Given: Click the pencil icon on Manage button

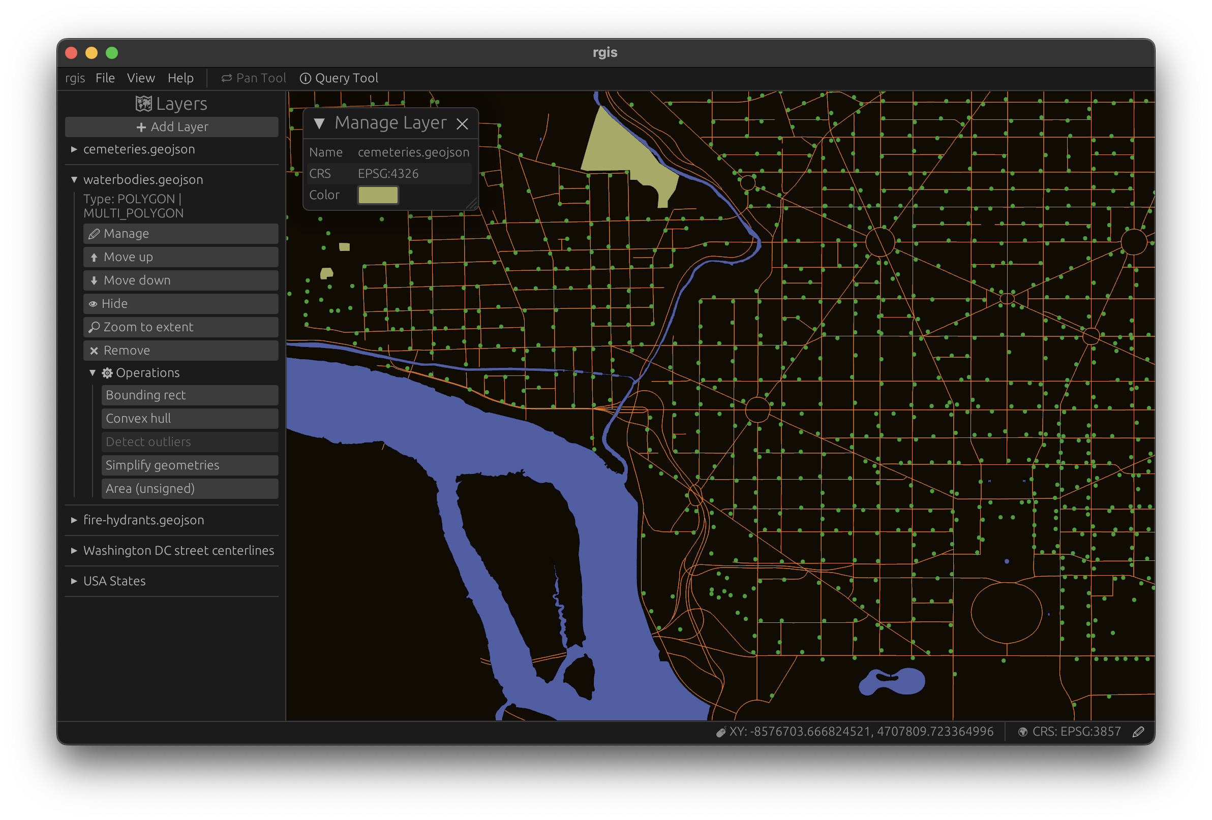Looking at the screenshot, I should pos(94,234).
